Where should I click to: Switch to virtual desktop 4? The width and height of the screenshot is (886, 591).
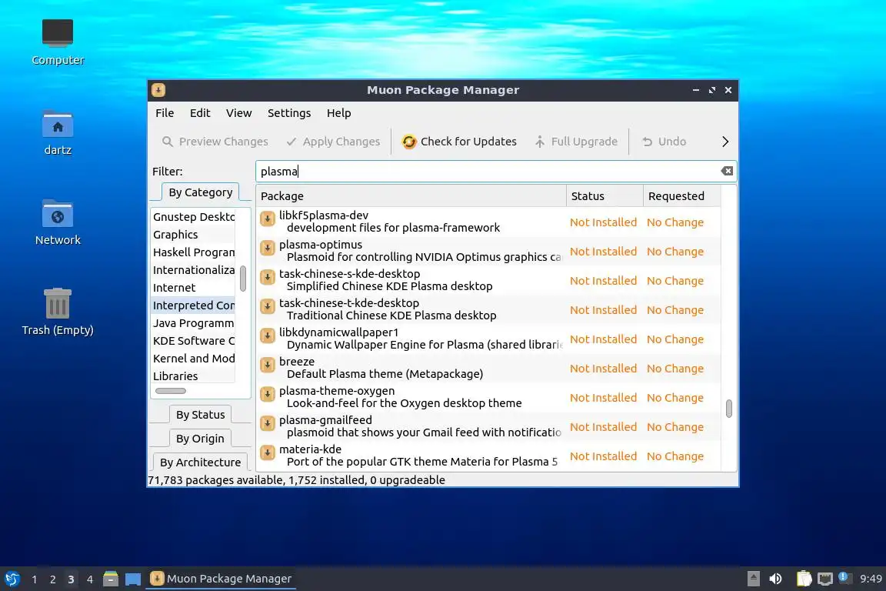[x=89, y=579]
